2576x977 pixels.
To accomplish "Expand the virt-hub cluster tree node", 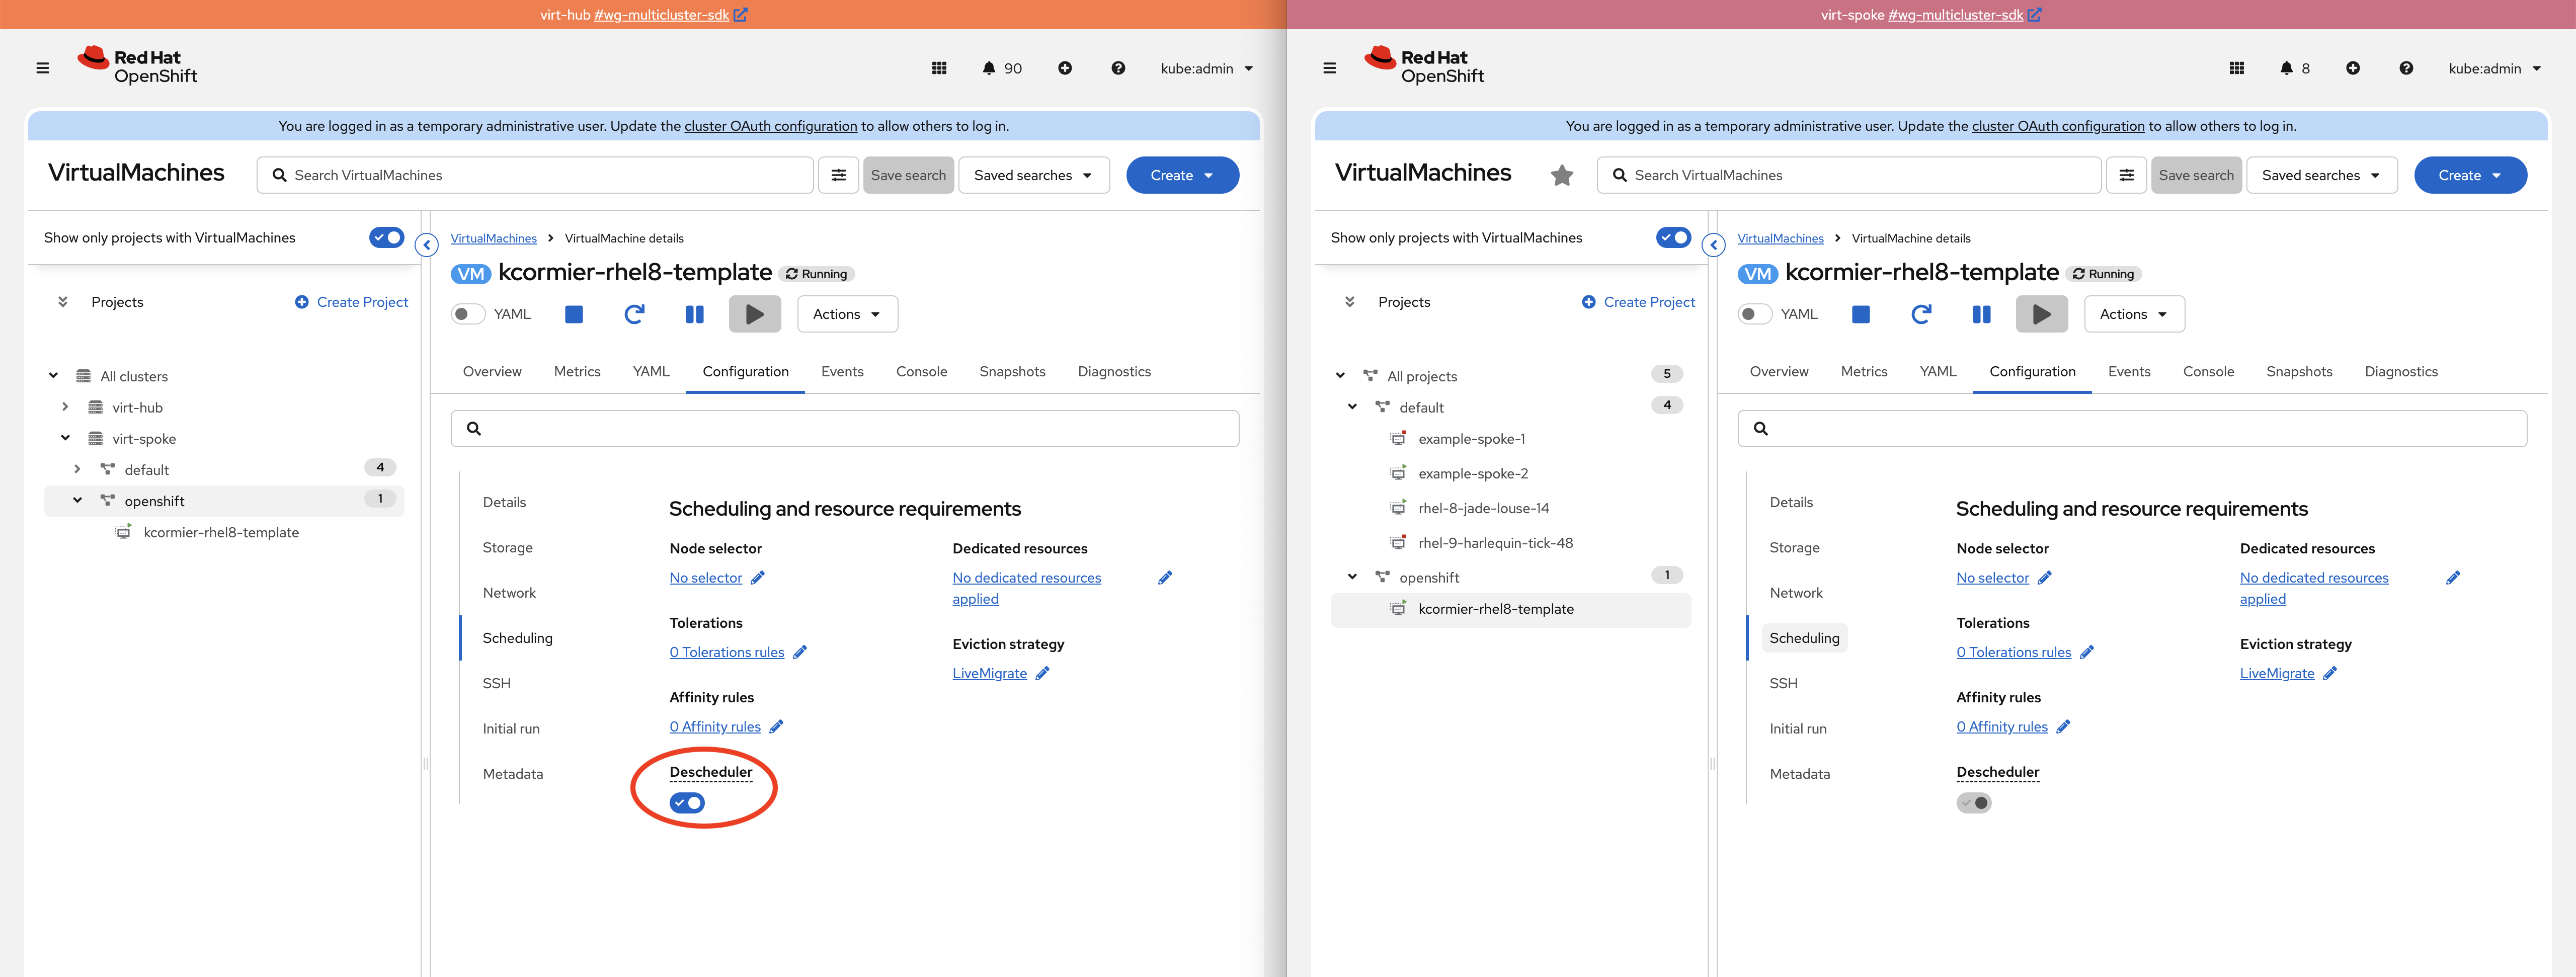I will [x=65, y=407].
